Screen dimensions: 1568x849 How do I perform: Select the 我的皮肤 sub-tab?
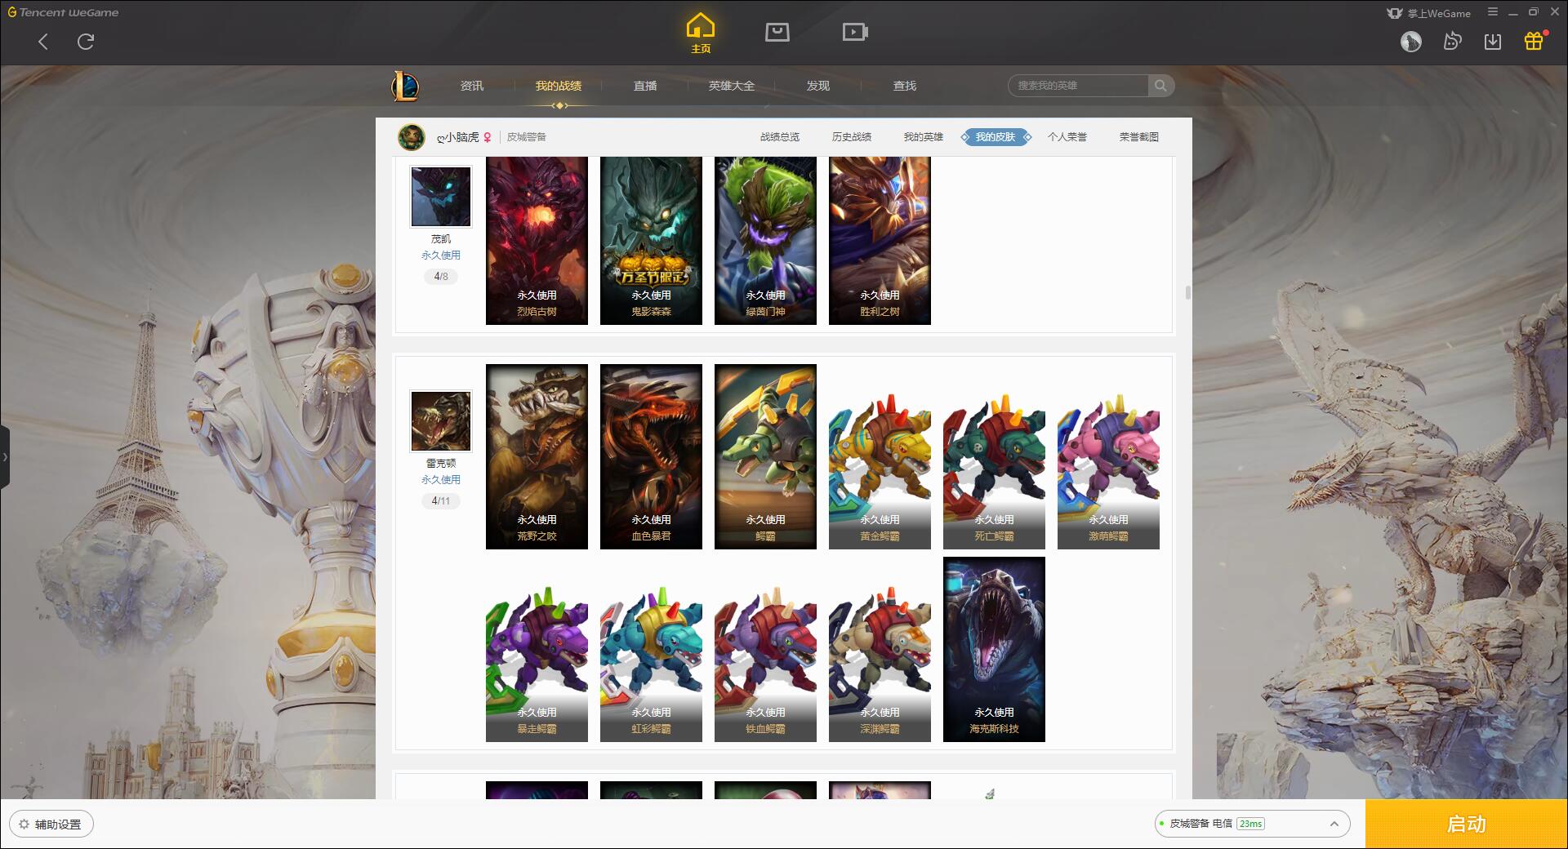tap(996, 137)
